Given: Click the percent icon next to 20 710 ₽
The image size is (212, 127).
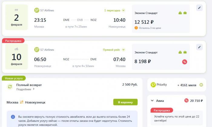Looking at the screenshot, I should coord(186,101).
